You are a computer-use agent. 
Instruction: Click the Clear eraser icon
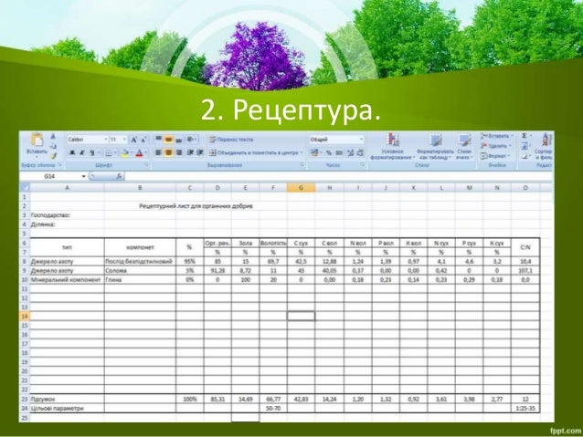coord(525,156)
